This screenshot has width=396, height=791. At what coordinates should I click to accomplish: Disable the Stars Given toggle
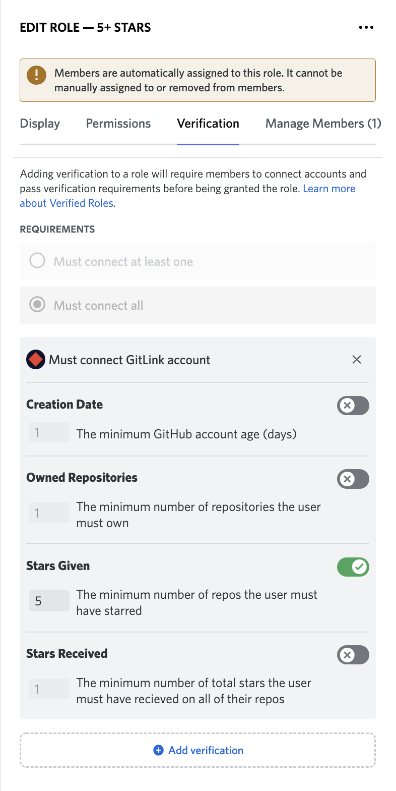click(x=353, y=567)
